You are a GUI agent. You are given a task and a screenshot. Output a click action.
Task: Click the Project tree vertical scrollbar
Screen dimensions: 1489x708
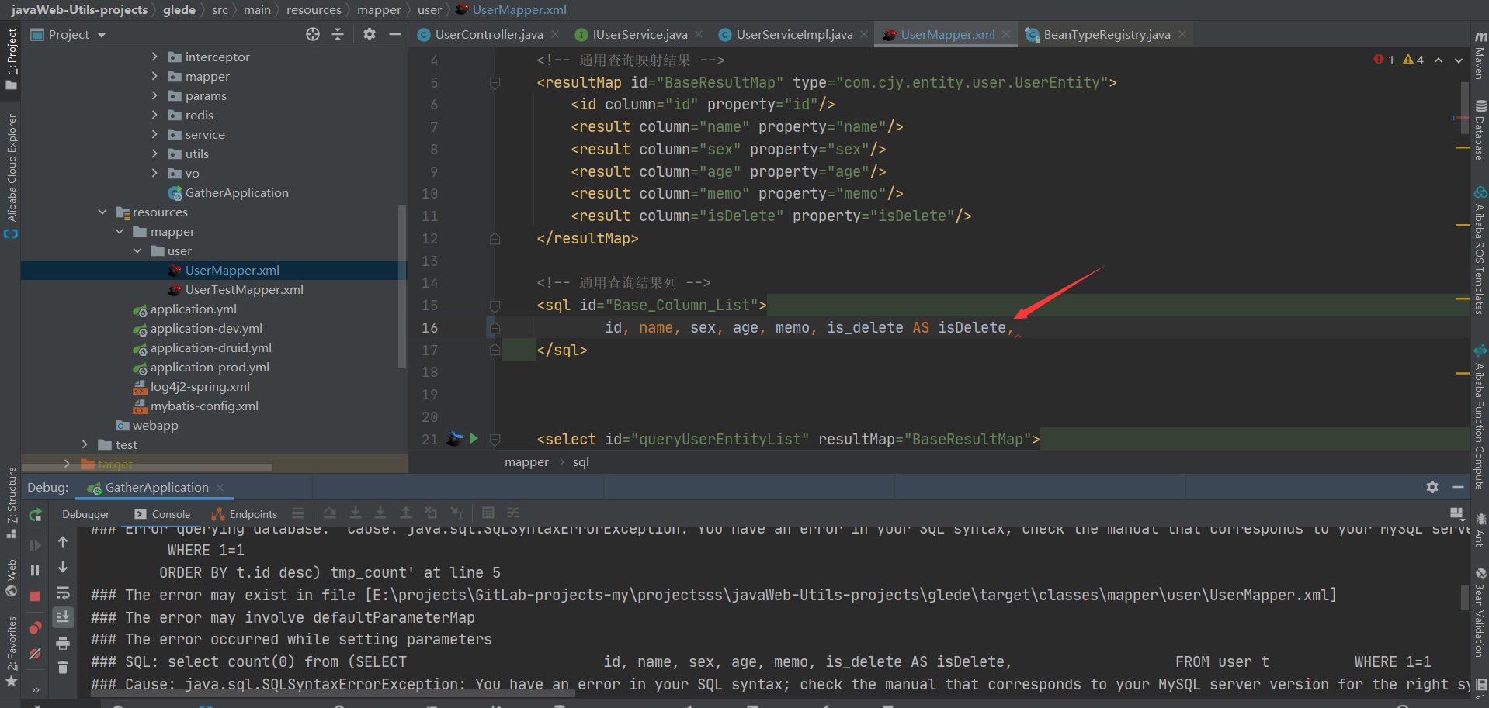click(401, 287)
